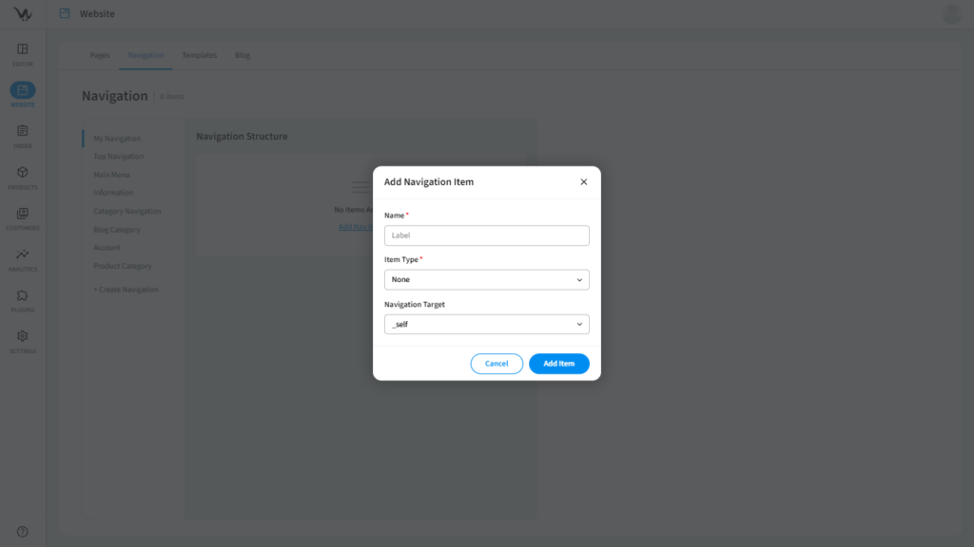
Task: Click the Name label input field
Action: [x=486, y=236]
